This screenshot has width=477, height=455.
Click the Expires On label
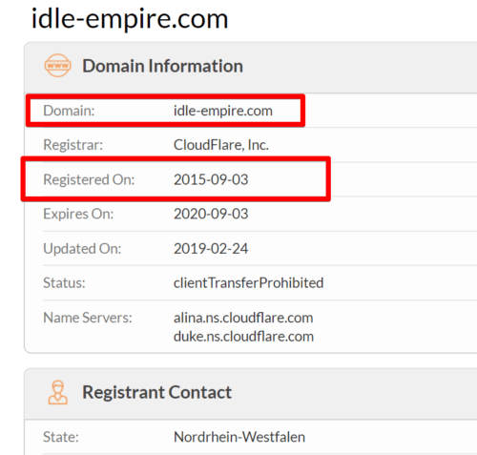tap(78, 214)
